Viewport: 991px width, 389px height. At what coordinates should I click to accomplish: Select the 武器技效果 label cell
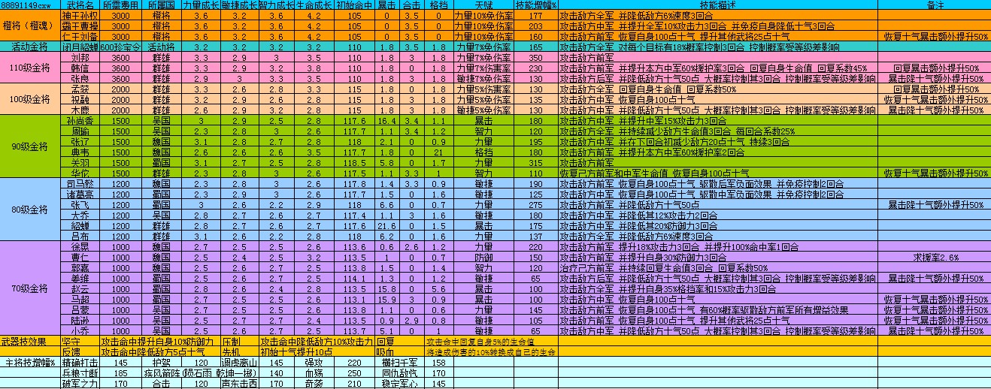coord(29,341)
